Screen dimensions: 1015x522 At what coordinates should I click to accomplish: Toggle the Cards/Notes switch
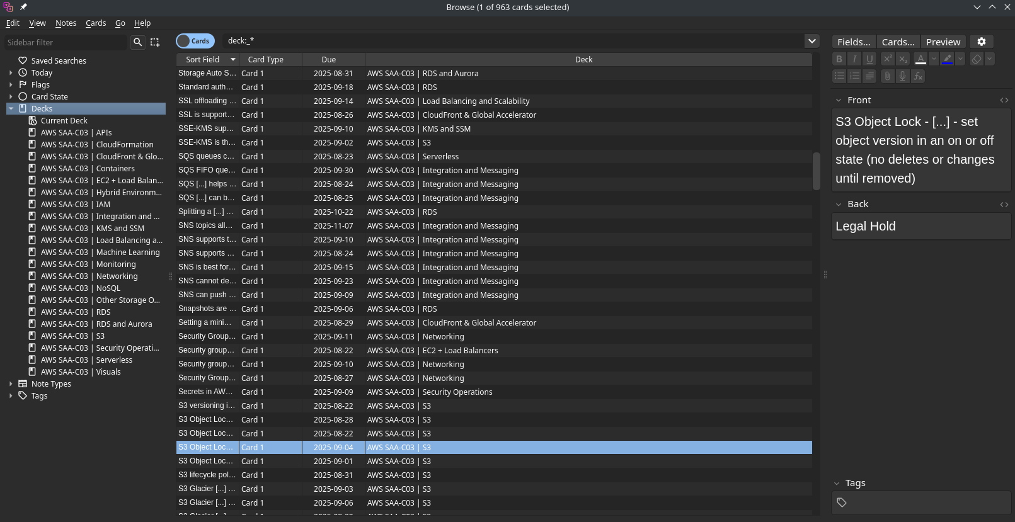(195, 41)
